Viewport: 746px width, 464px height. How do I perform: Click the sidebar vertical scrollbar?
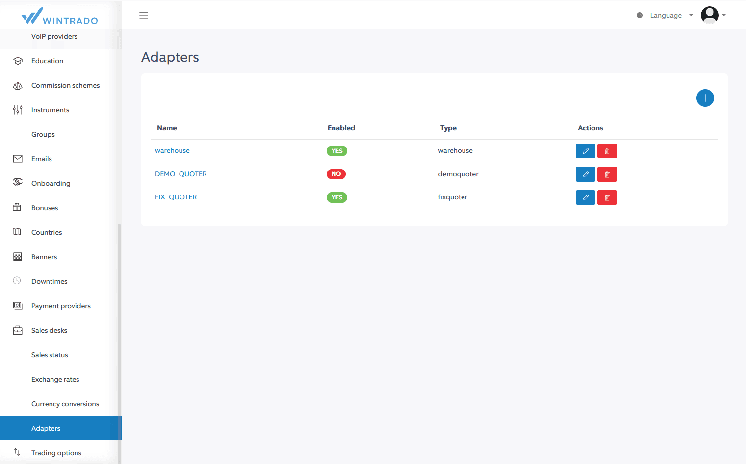(119, 343)
